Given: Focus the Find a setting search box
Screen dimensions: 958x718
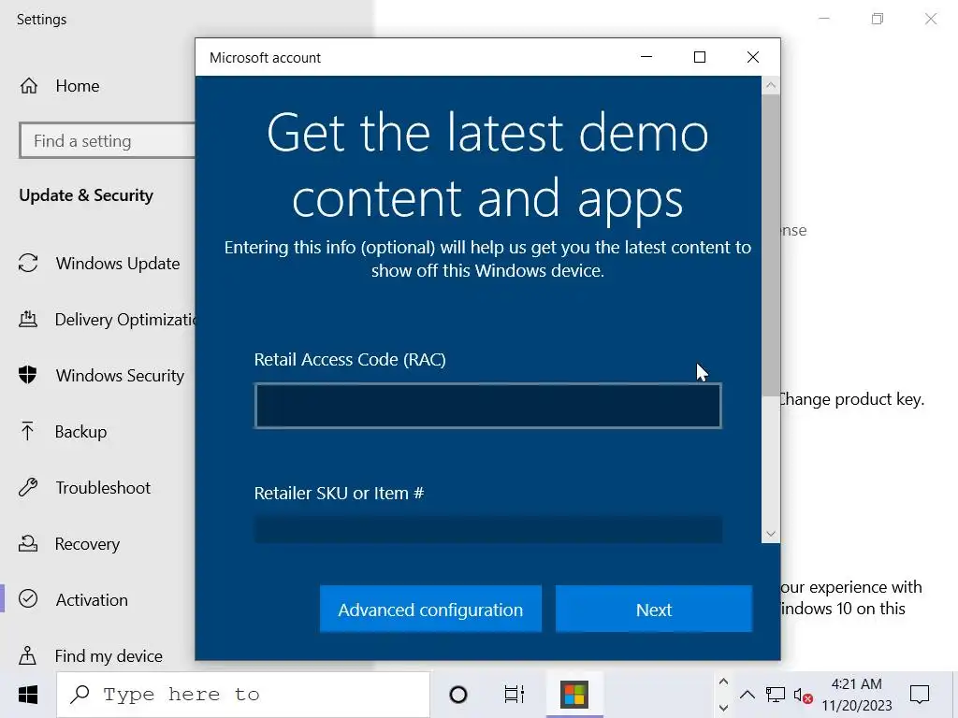Looking at the screenshot, I should pyautogui.click(x=108, y=141).
